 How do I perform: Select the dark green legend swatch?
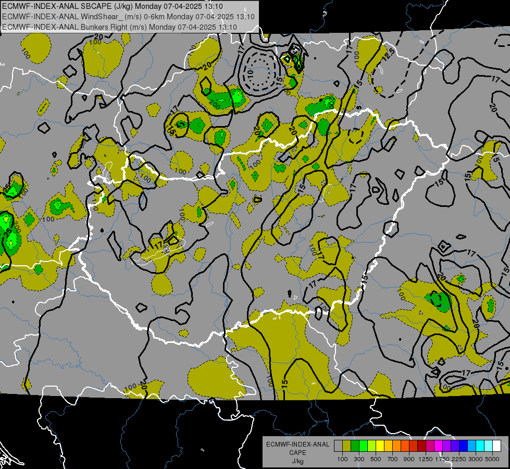click(x=355, y=446)
